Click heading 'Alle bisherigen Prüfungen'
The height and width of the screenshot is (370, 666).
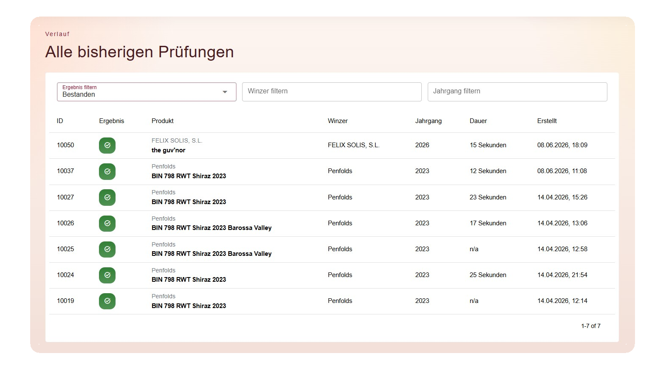[140, 52]
